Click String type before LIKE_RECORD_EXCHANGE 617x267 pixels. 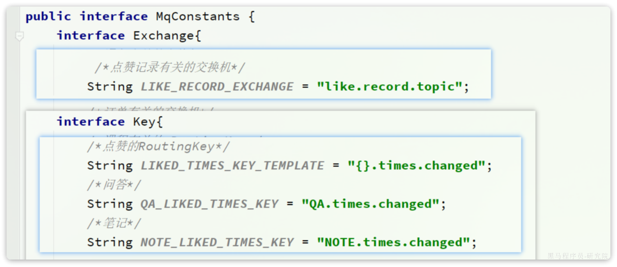coord(110,87)
